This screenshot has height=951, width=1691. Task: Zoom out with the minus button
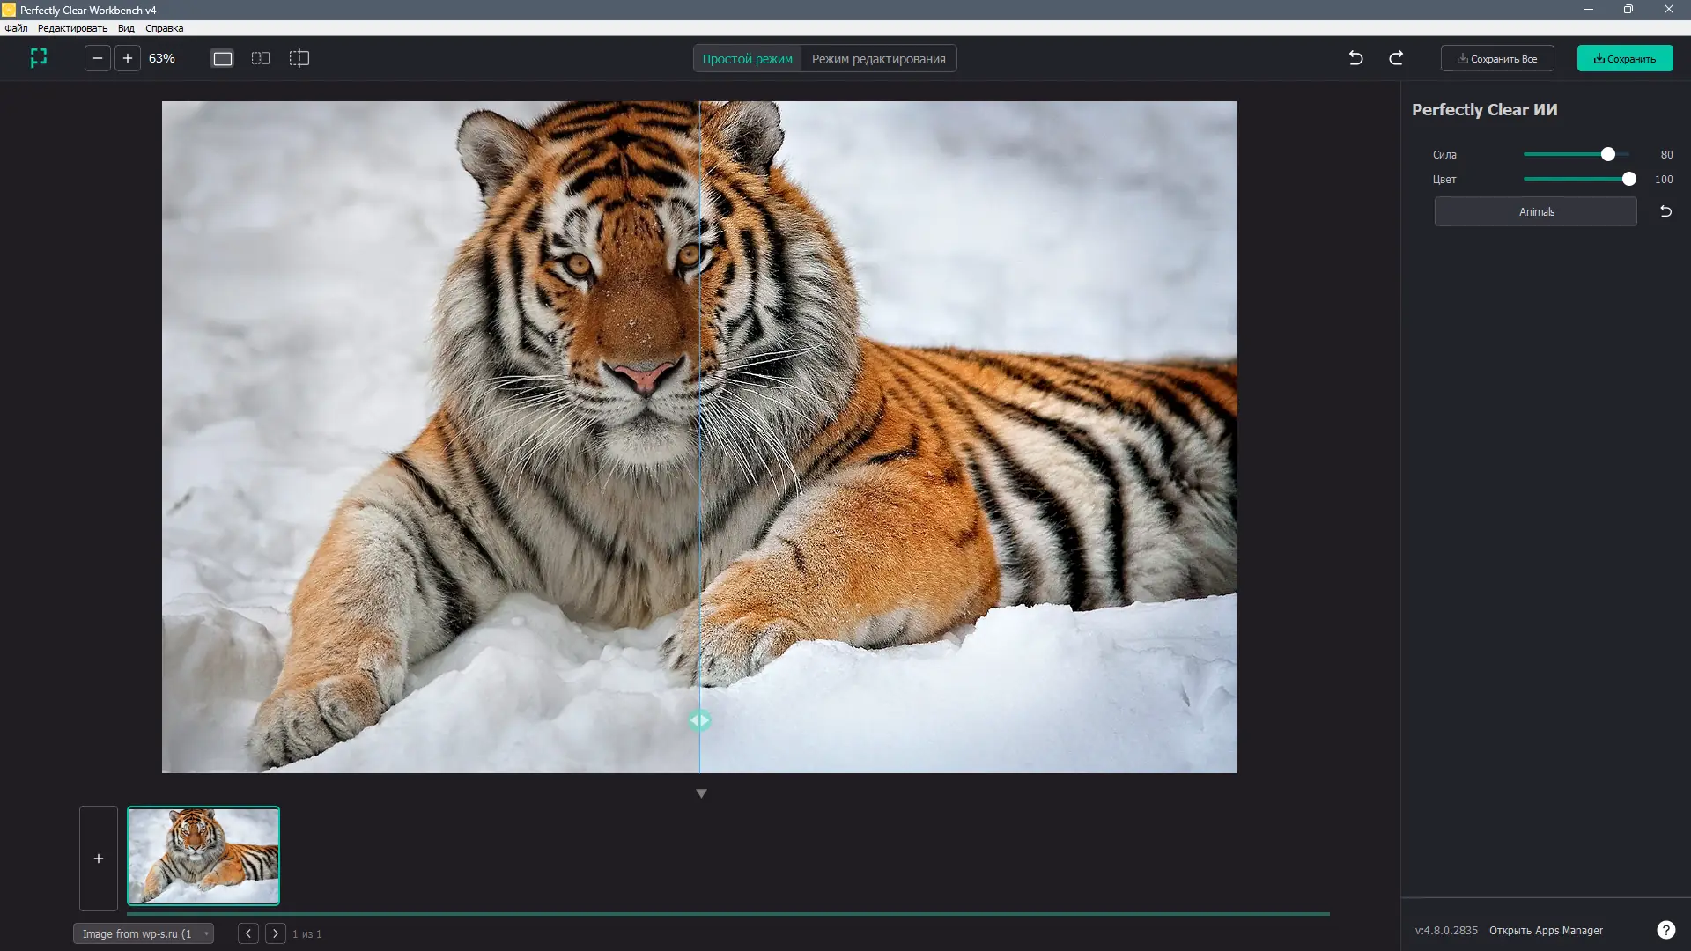click(98, 58)
